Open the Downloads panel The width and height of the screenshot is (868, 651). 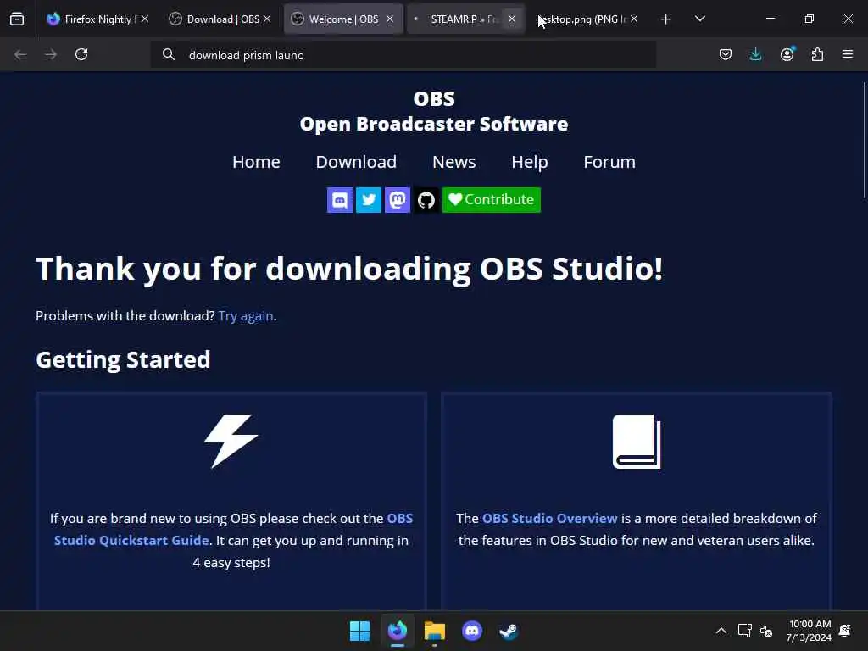tap(755, 54)
